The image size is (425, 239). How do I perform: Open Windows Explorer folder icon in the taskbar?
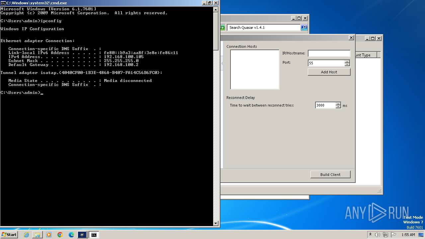click(38, 235)
